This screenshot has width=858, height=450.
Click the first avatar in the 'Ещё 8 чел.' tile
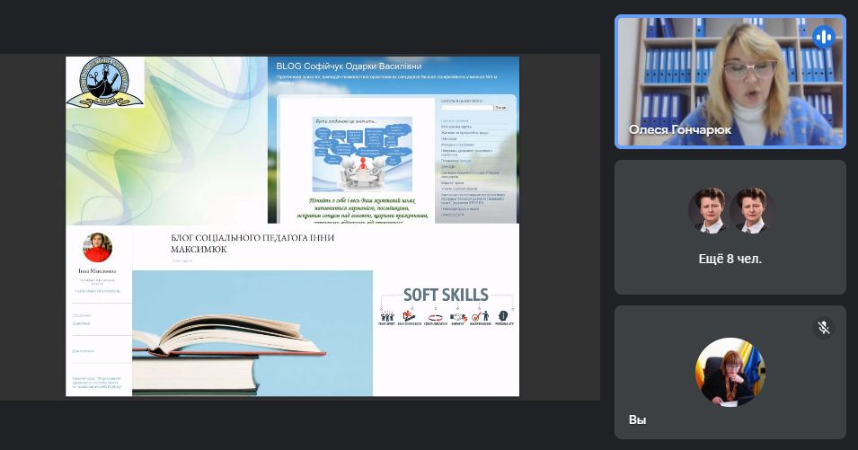tap(710, 210)
